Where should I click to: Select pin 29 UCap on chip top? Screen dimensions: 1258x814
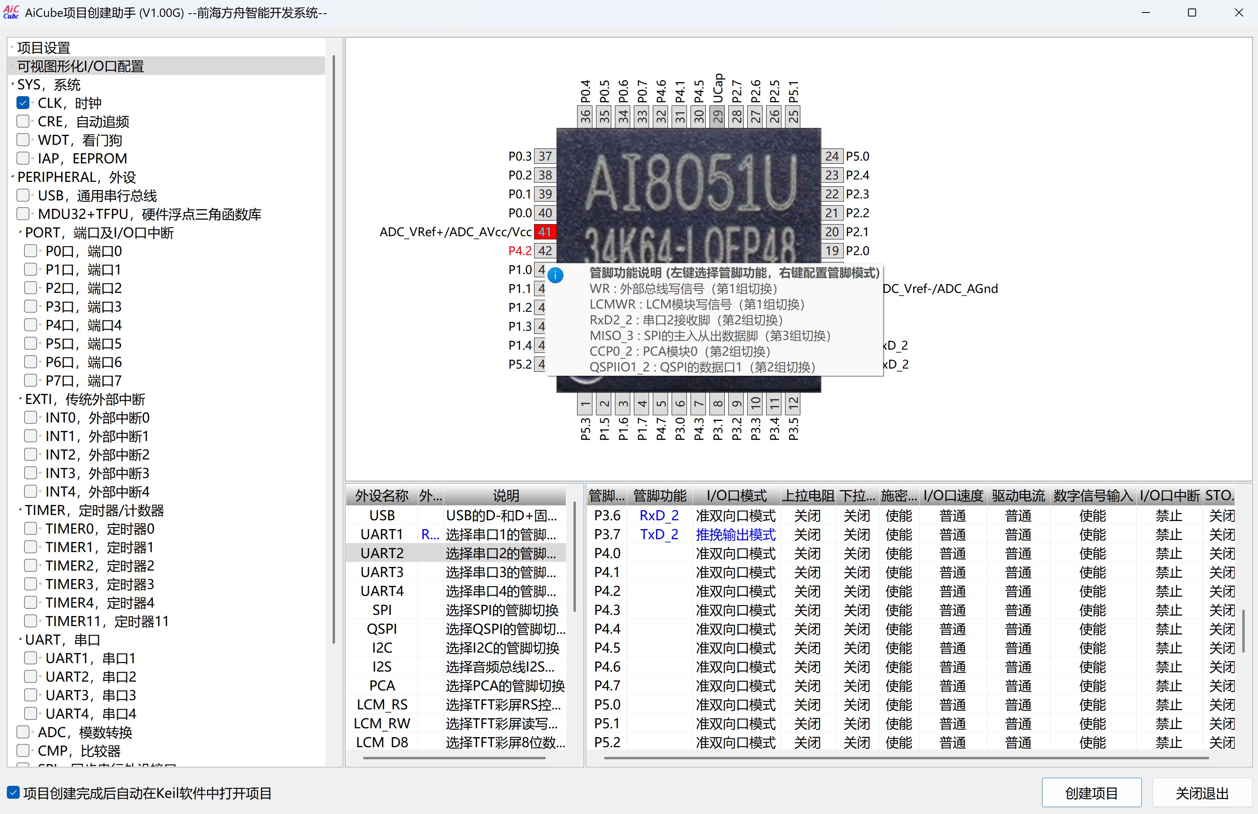tap(717, 116)
